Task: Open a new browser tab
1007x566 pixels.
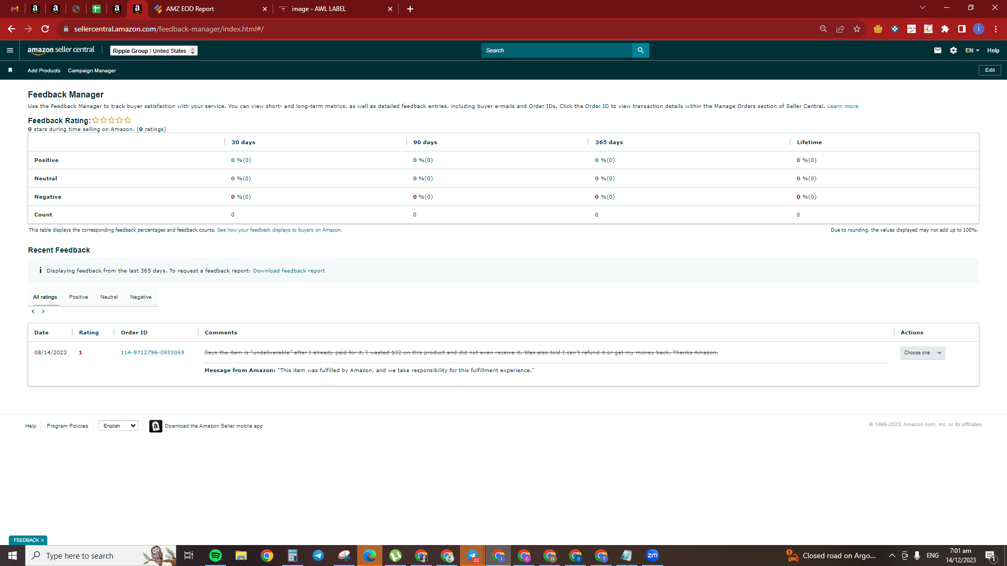Action: pos(410,9)
